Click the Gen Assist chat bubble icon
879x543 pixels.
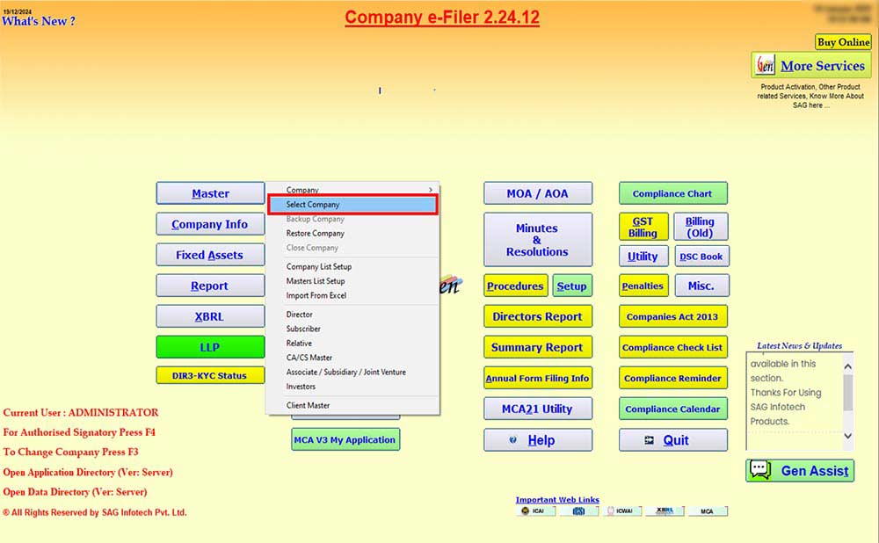(x=759, y=471)
